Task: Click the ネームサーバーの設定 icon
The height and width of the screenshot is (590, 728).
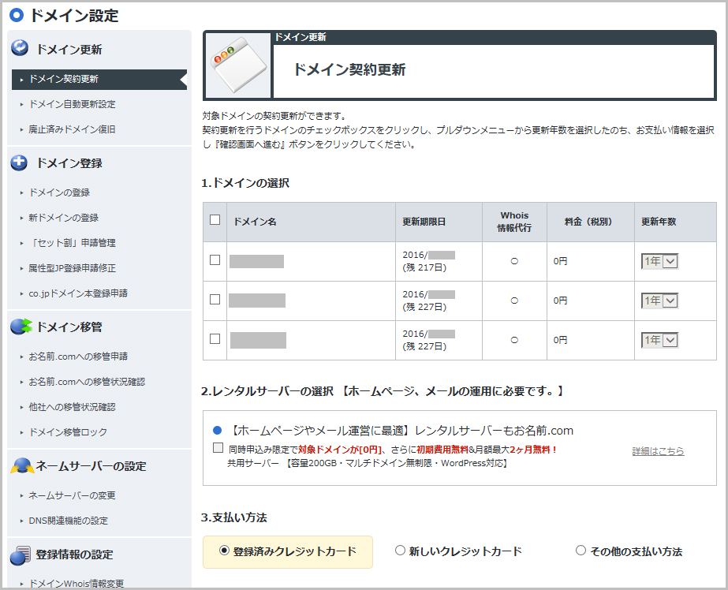Action: pyautogui.click(x=21, y=465)
